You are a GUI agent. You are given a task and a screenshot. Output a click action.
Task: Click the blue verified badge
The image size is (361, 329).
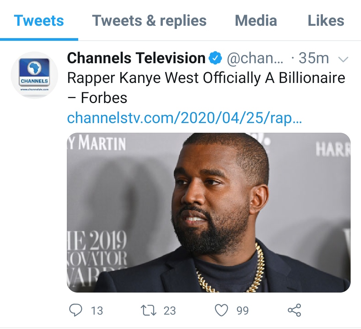pos(216,59)
